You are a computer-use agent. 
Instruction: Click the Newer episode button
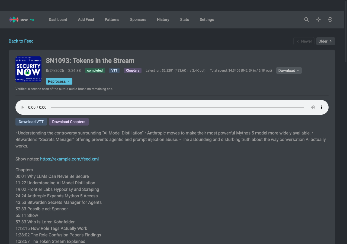(304, 41)
